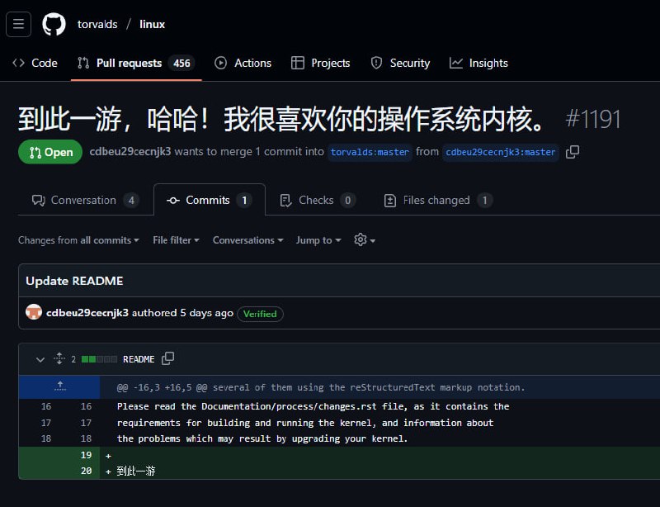The height and width of the screenshot is (507, 660).
Task: Open cdbeu29cecnjk3 author link in merge line
Action: coord(130,152)
